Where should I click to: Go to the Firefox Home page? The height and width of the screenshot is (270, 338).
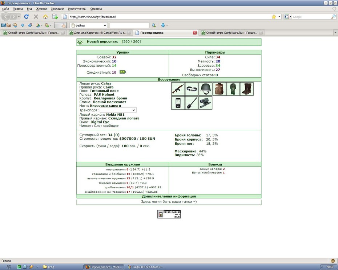click(45, 17)
